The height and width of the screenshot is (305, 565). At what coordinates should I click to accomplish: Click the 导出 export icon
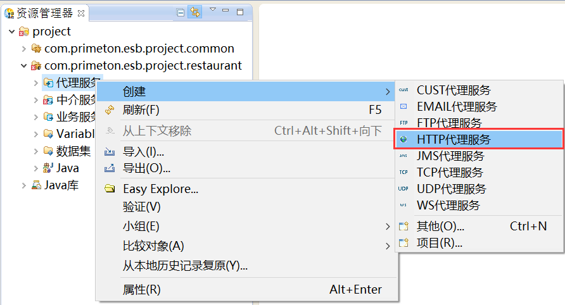110,168
